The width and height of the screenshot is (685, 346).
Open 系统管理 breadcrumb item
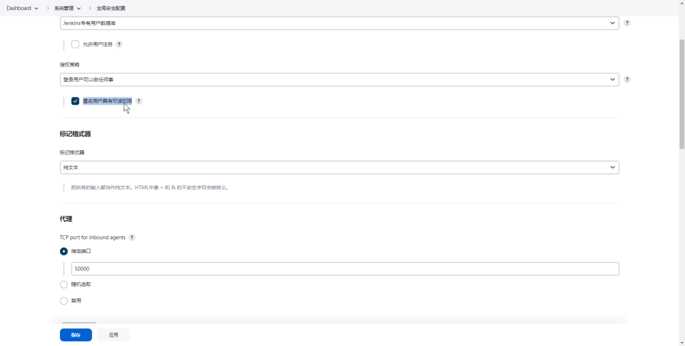(x=64, y=8)
